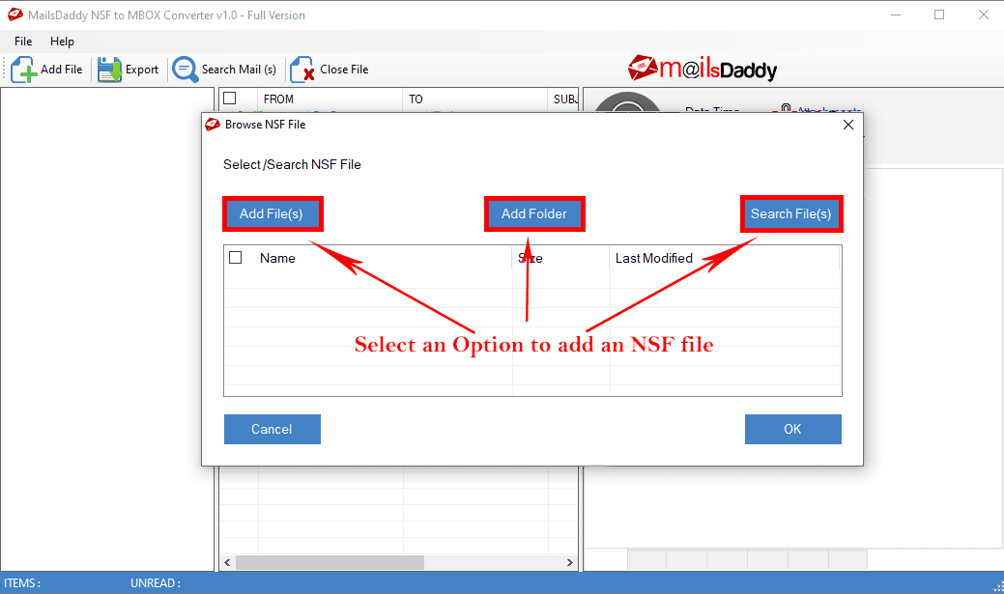The width and height of the screenshot is (1004, 594).
Task: Sort by Last Modified column header
Action: click(654, 258)
